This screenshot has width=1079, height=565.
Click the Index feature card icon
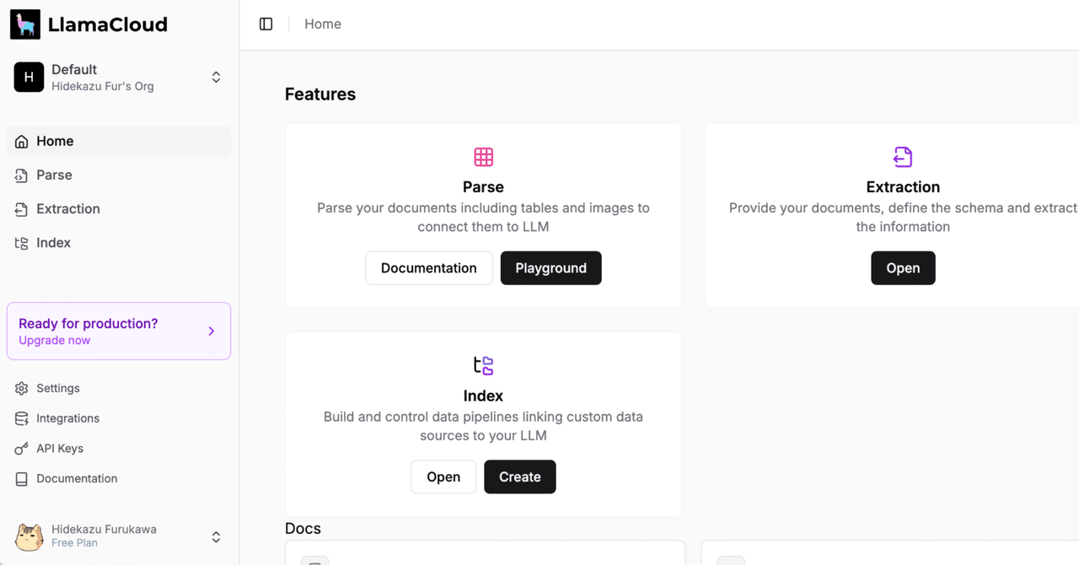[x=483, y=365]
